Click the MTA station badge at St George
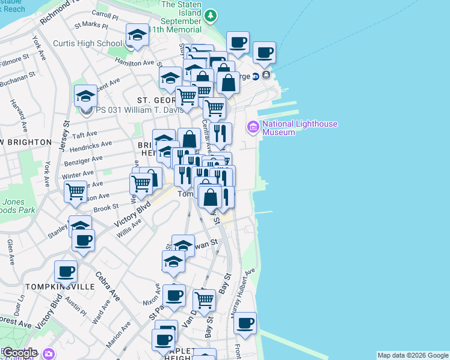450x360 pixels. click(x=256, y=76)
